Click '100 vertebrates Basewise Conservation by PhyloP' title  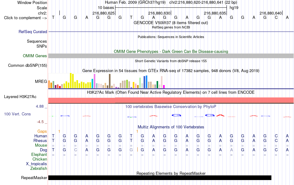[171, 107]
